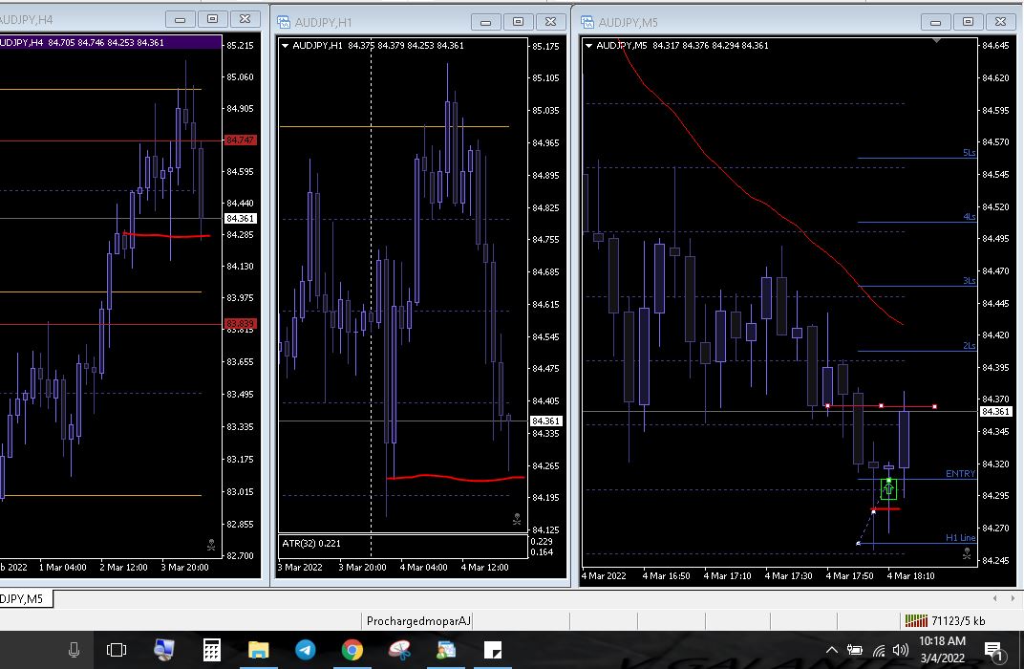Show hidden system tray icons
The image size is (1024, 669).
point(831,651)
